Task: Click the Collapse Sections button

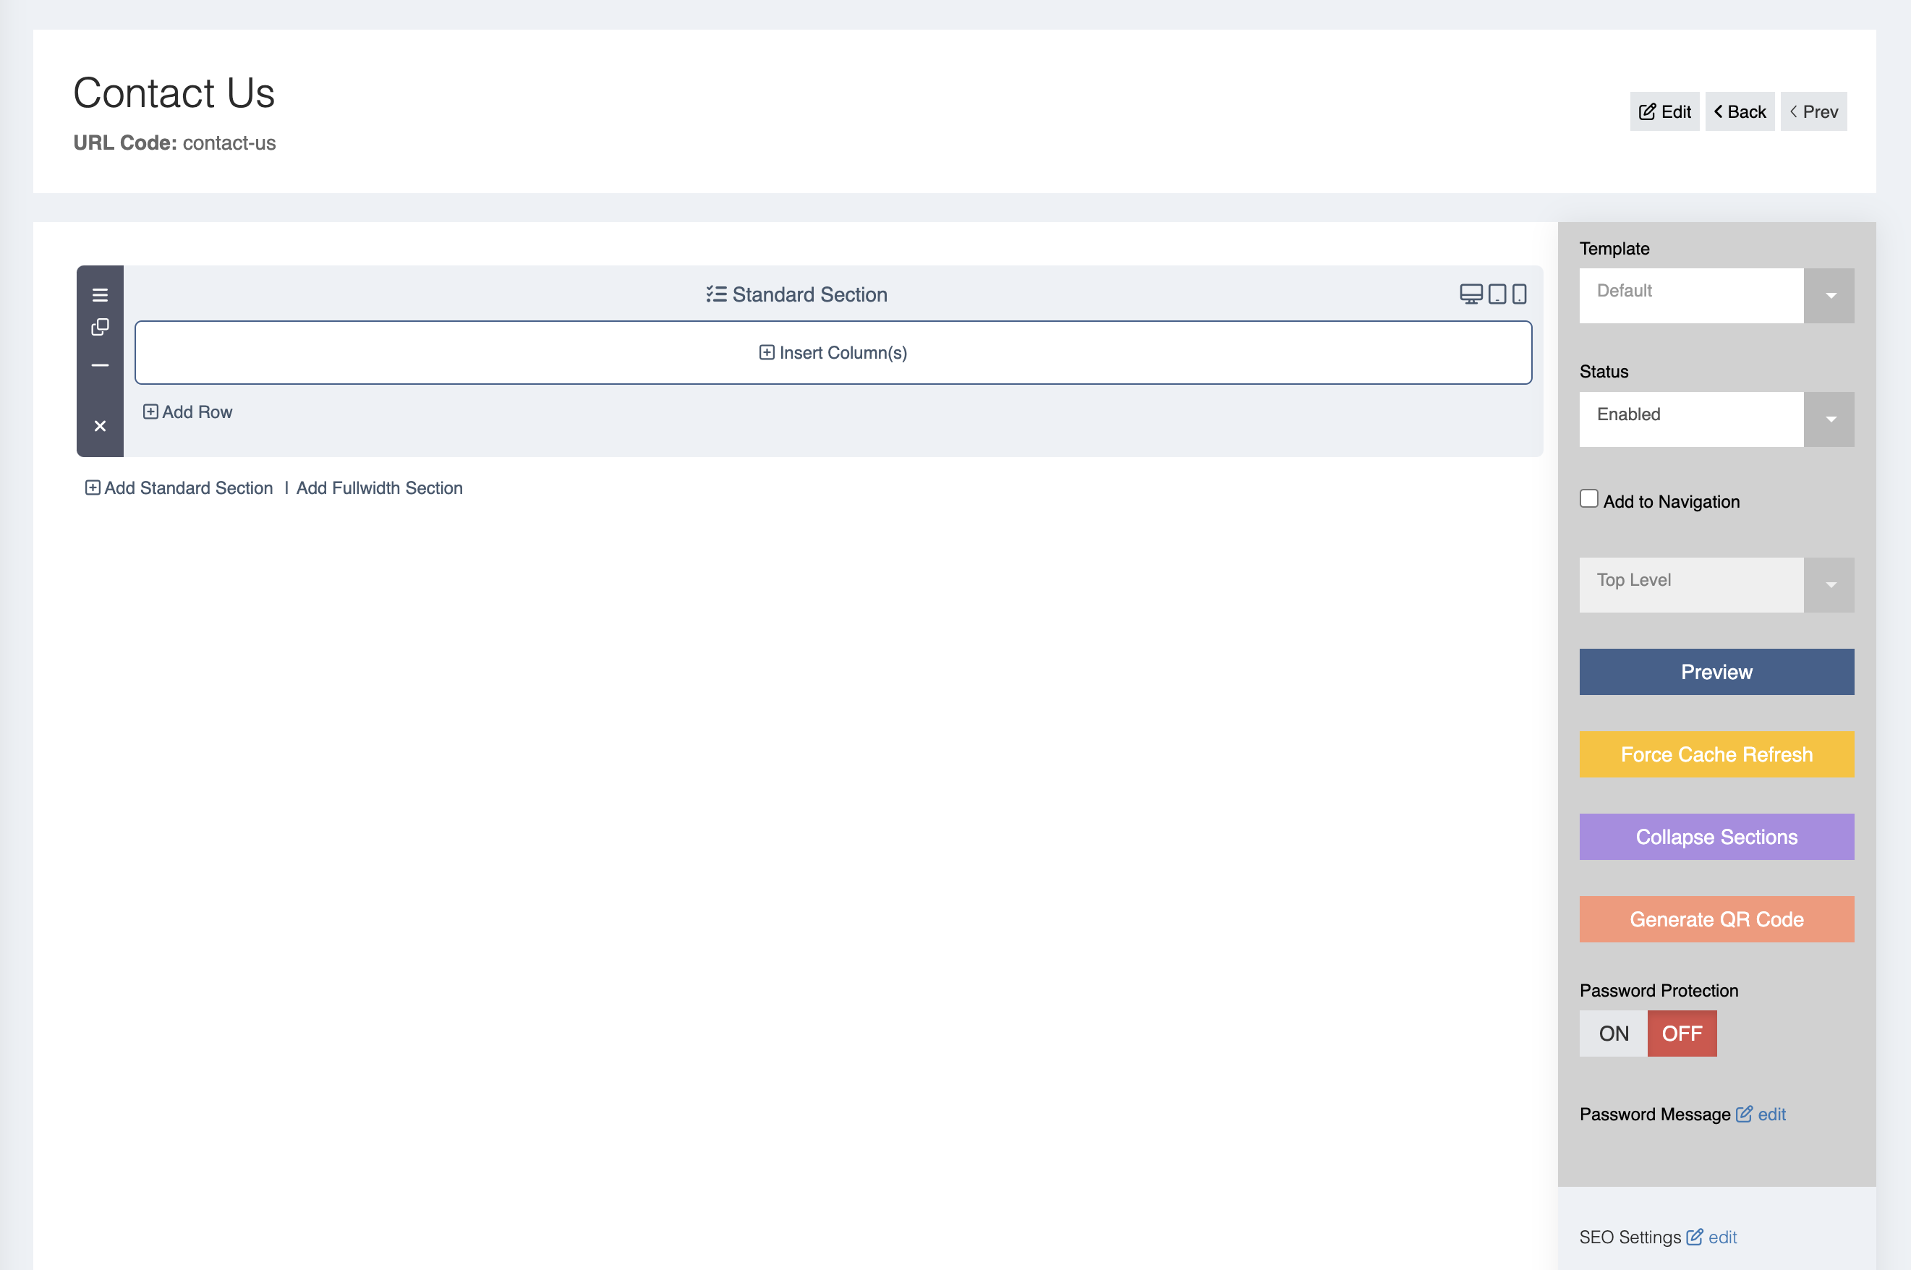Action: tap(1716, 837)
